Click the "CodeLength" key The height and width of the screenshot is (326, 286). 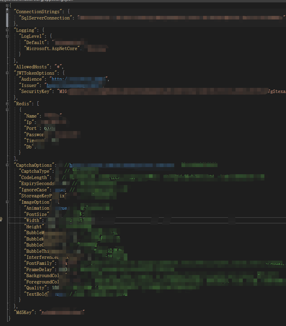[34, 178]
